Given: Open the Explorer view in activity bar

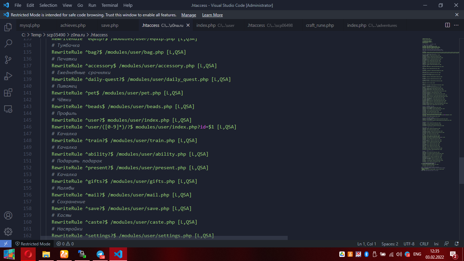Looking at the screenshot, I should (x=8, y=28).
